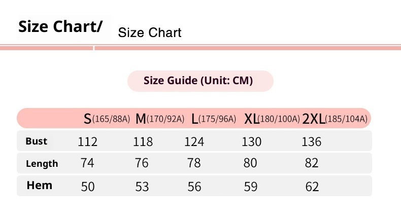The height and width of the screenshot is (217, 401).
Task: Select bust measurement 124 under L
Action: pos(194,142)
